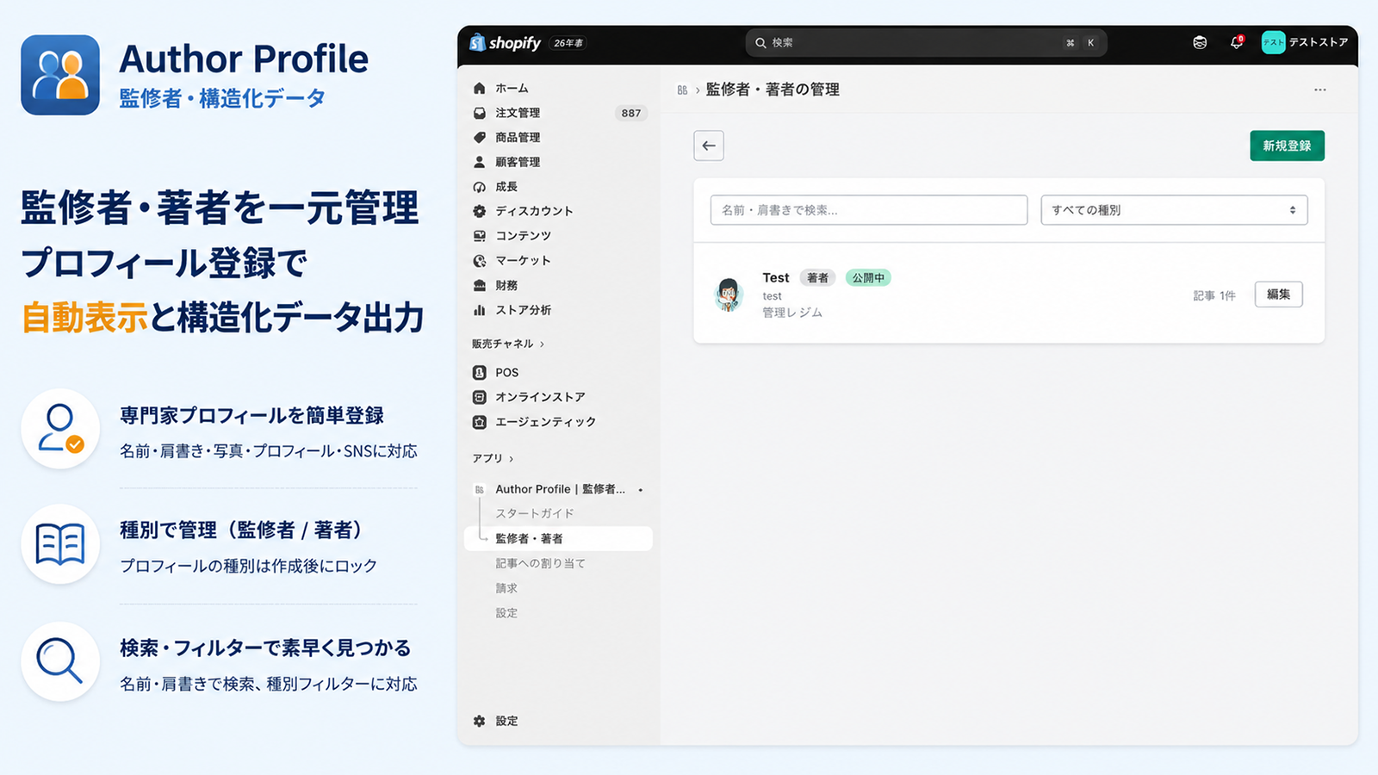Click the top 検索 search bar

[926, 42]
